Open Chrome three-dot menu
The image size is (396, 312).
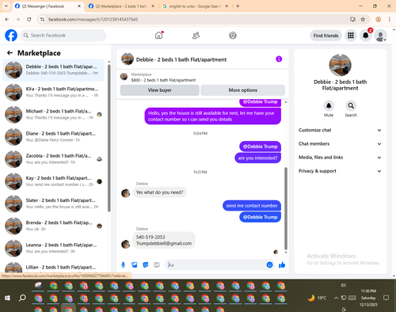pos(390,19)
